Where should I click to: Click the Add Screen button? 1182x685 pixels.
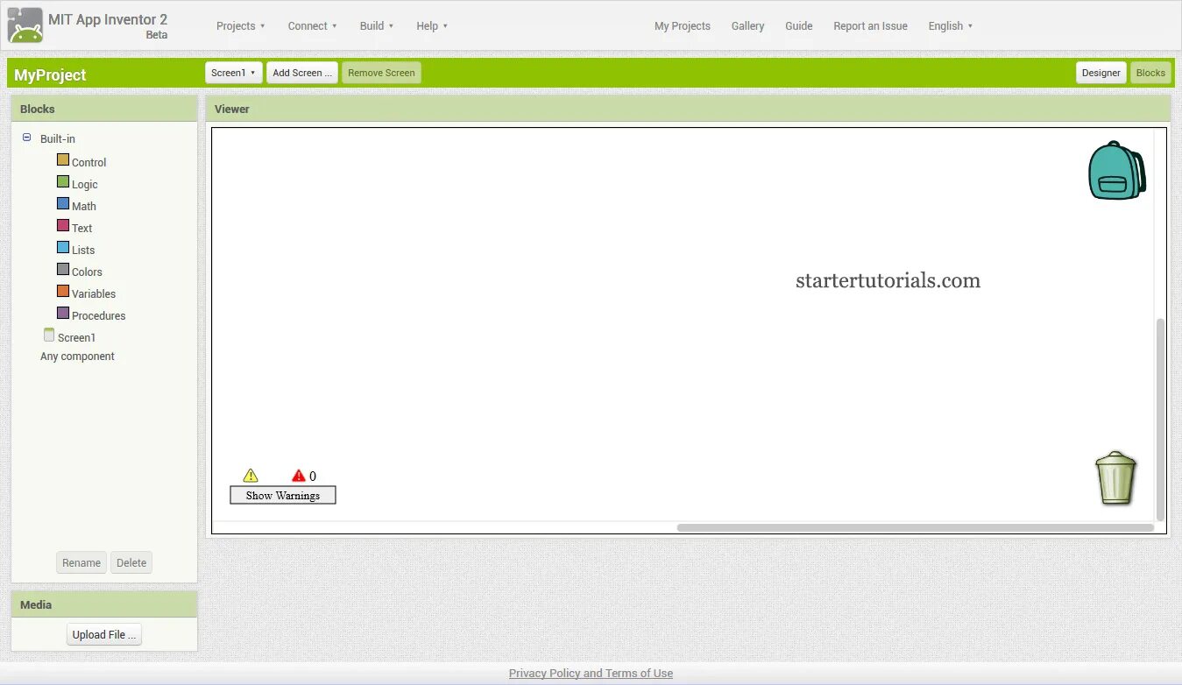302,73
